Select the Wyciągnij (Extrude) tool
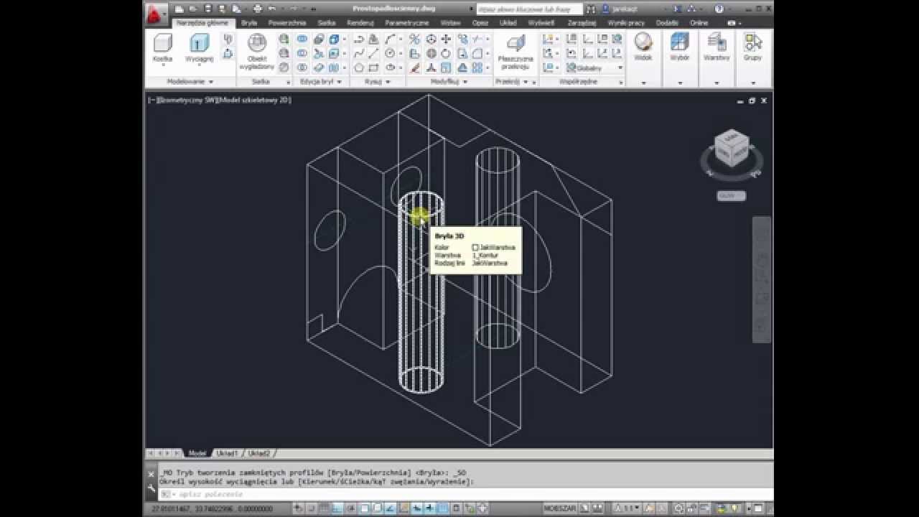The width and height of the screenshot is (919, 517). [x=199, y=47]
